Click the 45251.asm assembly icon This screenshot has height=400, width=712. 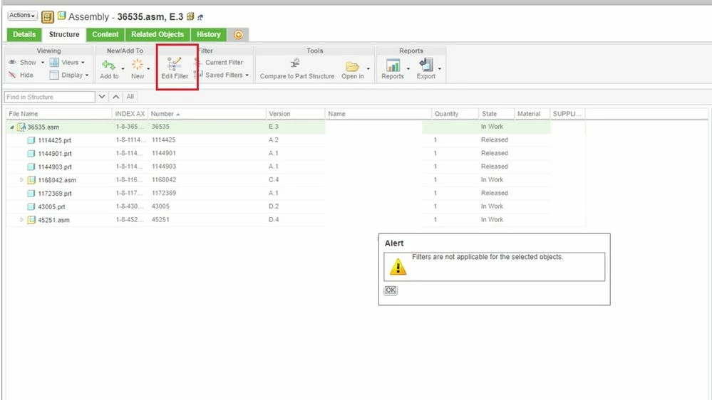pos(31,220)
